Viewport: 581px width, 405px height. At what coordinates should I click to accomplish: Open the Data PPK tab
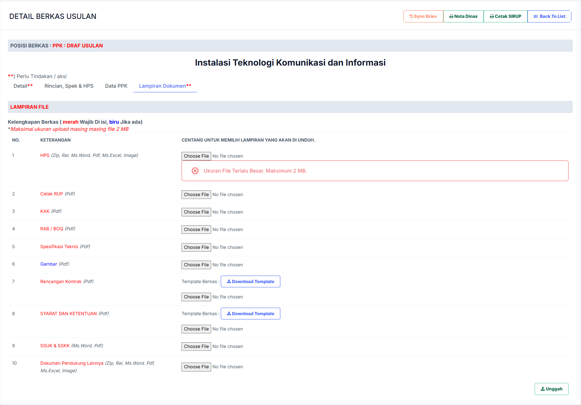[x=116, y=86]
